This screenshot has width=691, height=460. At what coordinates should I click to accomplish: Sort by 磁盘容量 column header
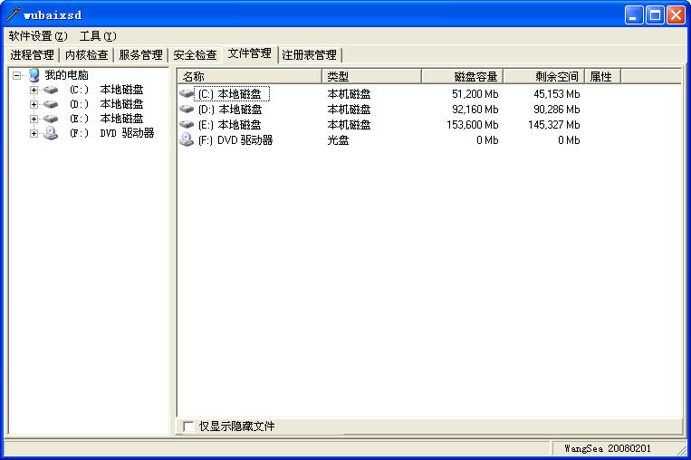point(462,77)
